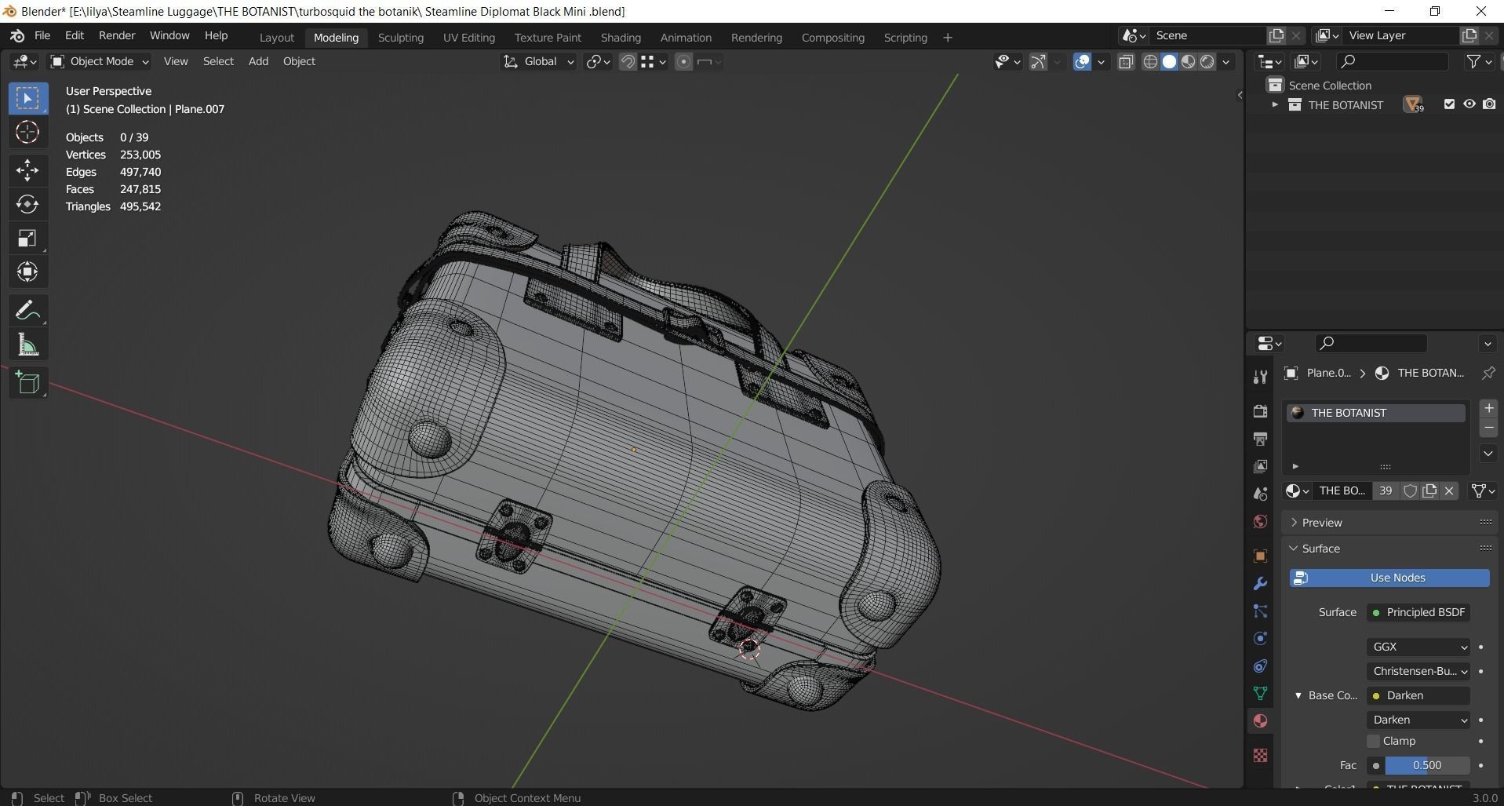Select the Add Cube tool
Image resolution: width=1504 pixels, height=806 pixels.
[27, 383]
